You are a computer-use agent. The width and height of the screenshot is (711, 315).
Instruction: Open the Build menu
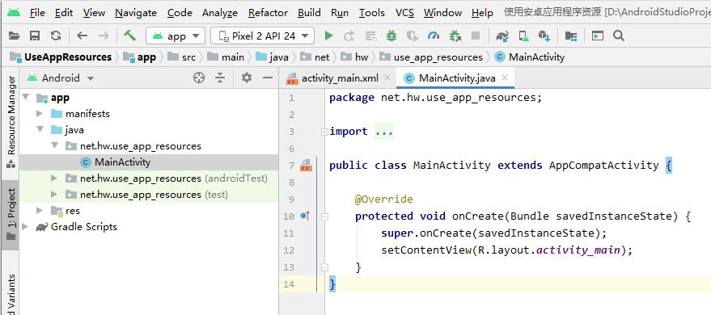pos(309,13)
